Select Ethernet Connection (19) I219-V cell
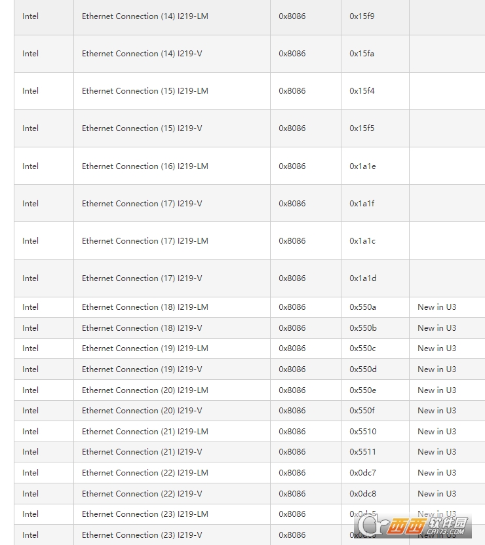 click(x=142, y=369)
